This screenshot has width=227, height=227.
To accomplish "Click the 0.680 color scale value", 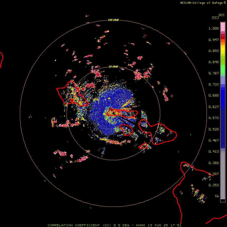I will (214, 96).
